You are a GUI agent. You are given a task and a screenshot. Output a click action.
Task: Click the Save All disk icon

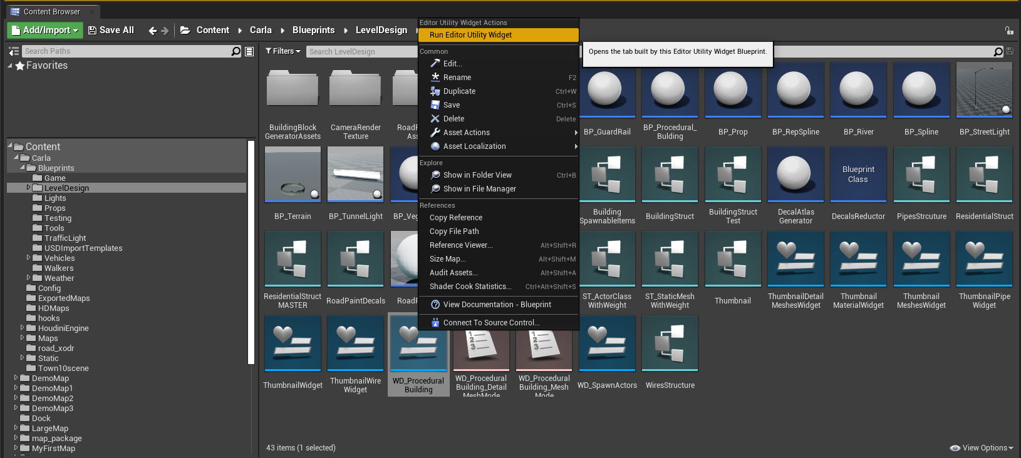(92, 30)
